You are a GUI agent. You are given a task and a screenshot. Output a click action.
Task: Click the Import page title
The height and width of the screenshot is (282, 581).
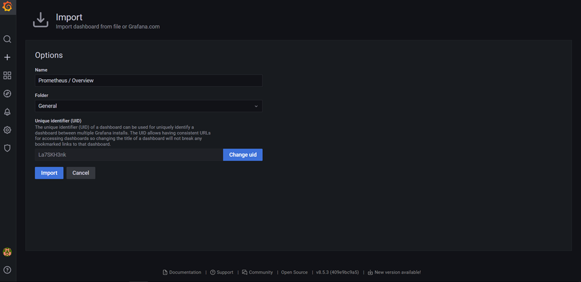(69, 17)
